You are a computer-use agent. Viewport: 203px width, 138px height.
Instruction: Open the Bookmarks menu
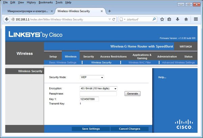(46, 2)
